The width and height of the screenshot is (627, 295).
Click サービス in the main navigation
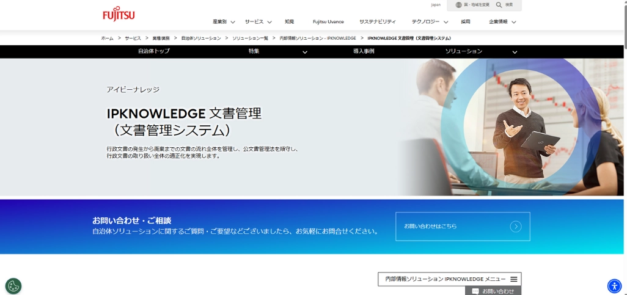(254, 21)
